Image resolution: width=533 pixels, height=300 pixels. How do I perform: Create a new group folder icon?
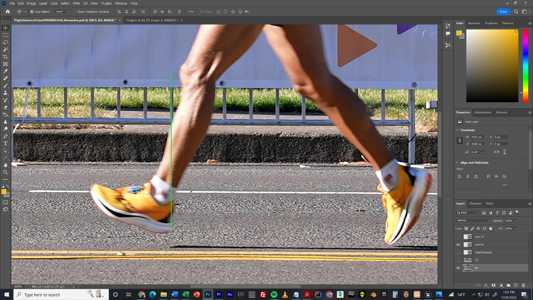pos(508,285)
